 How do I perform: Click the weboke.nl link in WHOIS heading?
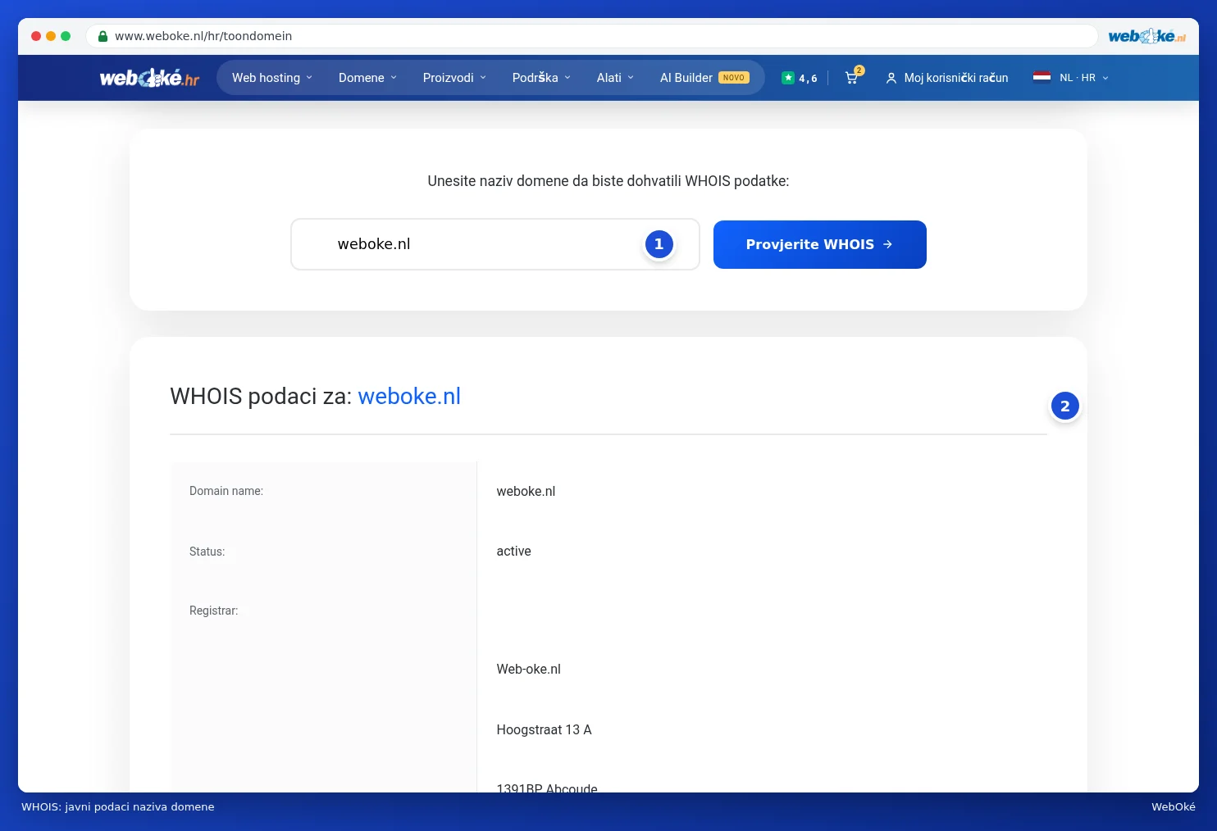click(409, 396)
